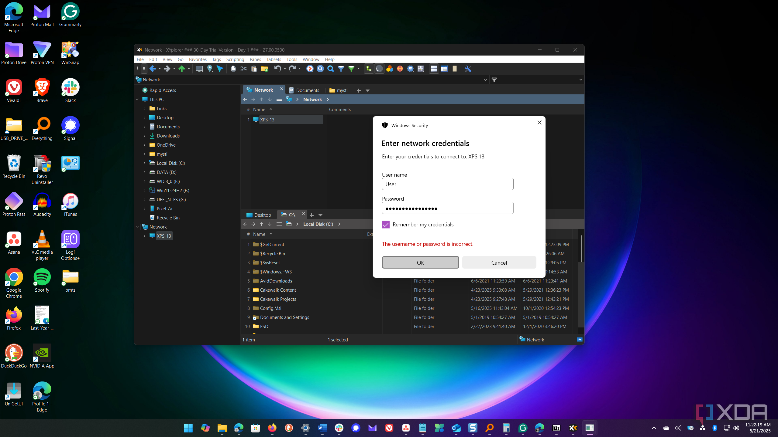Click Cancel in Windows Security dialog

tap(499, 263)
